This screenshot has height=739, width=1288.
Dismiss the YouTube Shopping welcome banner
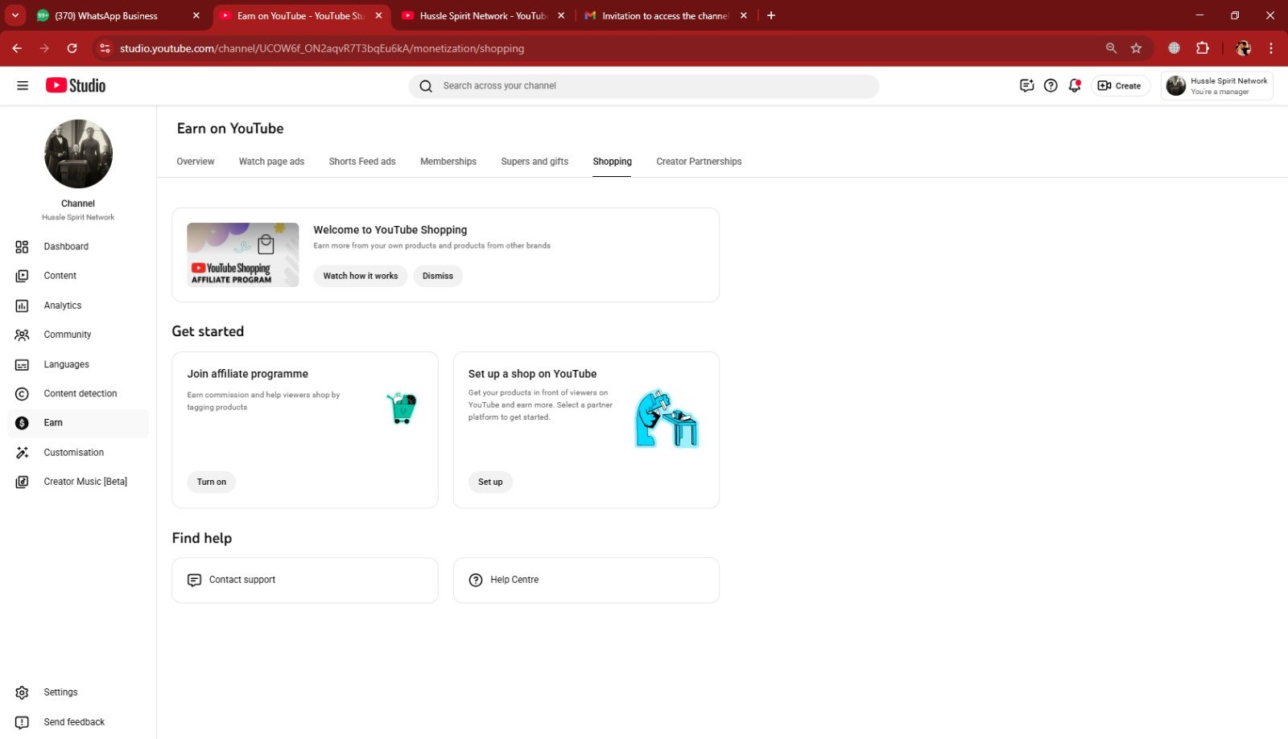pos(437,276)
